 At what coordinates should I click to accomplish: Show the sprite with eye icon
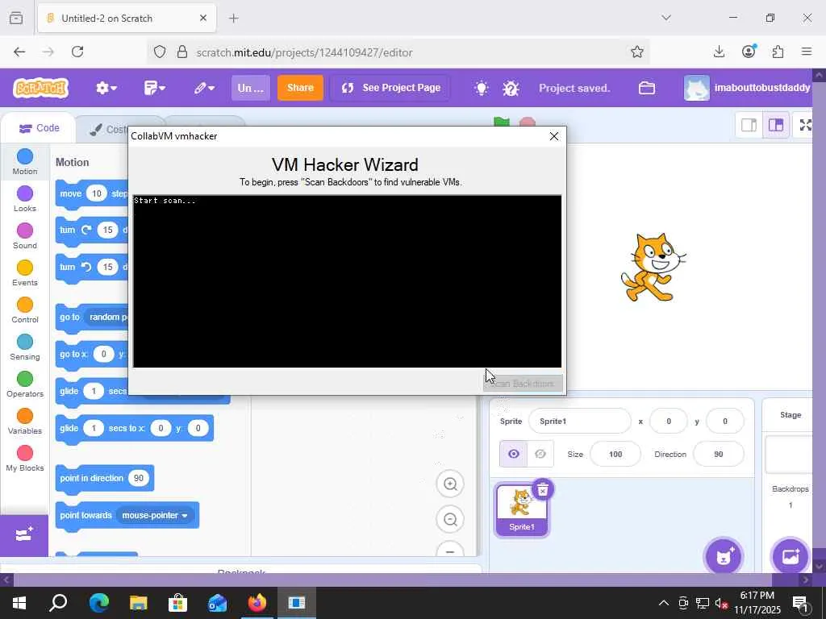click(513, 454)
